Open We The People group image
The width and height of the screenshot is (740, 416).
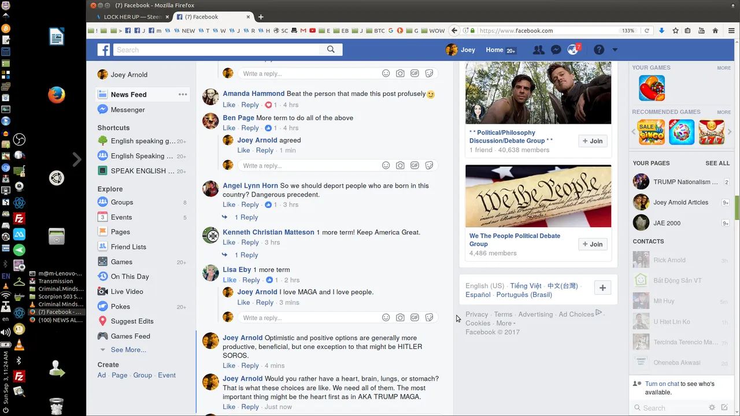click(x=538, y=196)
